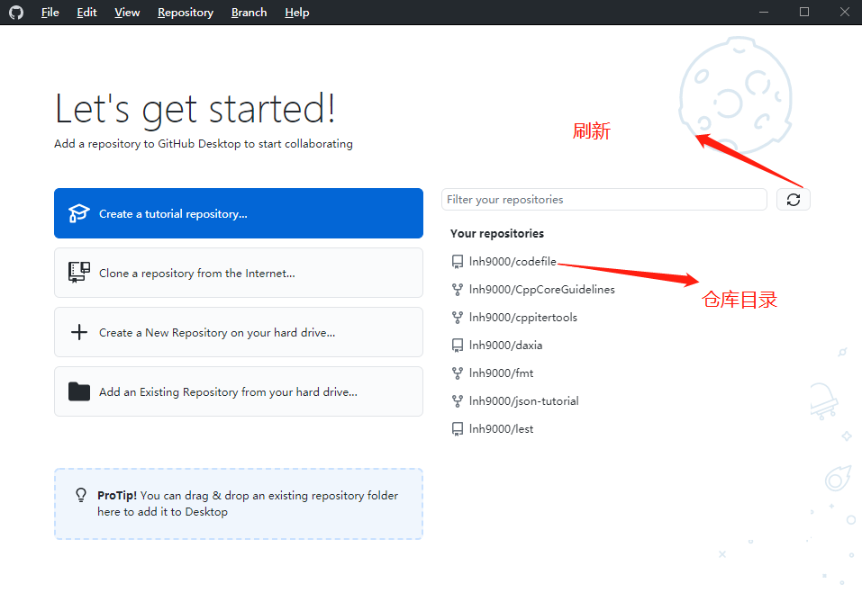Click fork icon beside lnh9000/cppitertools
Screen dimensions: 862x593
(458, 318)
